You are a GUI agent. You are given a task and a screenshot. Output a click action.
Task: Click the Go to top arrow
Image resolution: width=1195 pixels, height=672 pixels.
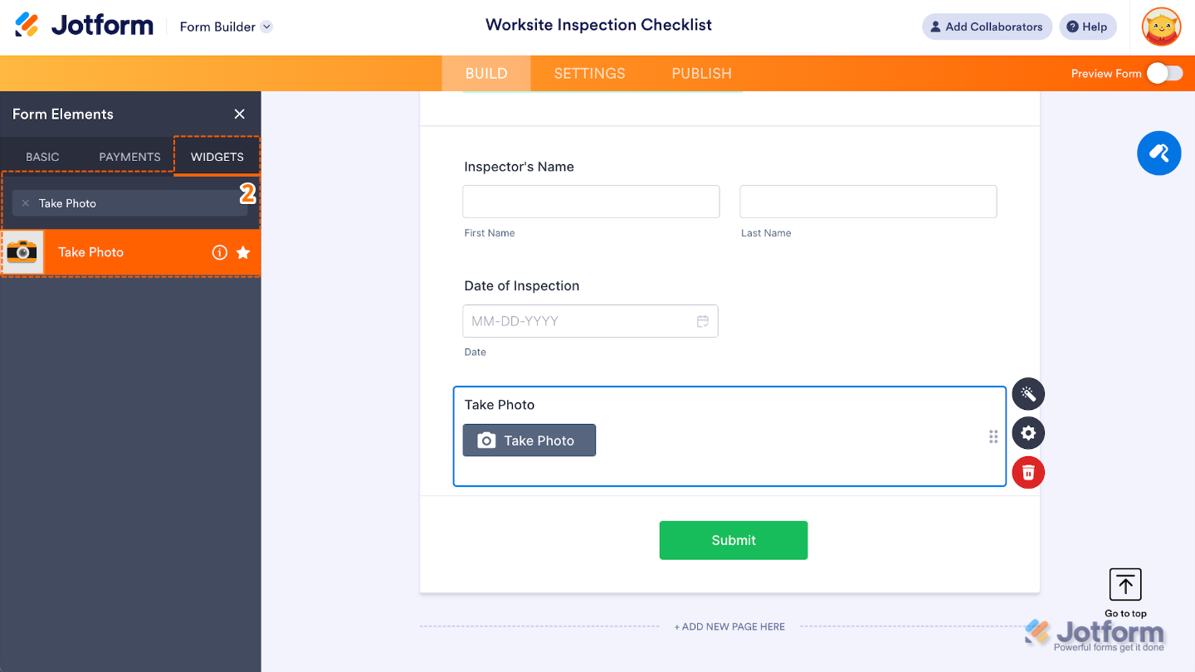pos(1125,585)
